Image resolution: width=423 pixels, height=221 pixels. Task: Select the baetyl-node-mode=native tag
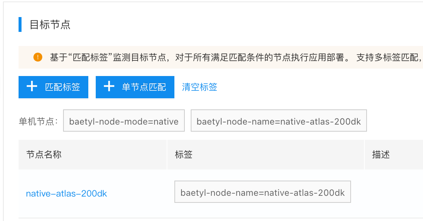[124, 121]
